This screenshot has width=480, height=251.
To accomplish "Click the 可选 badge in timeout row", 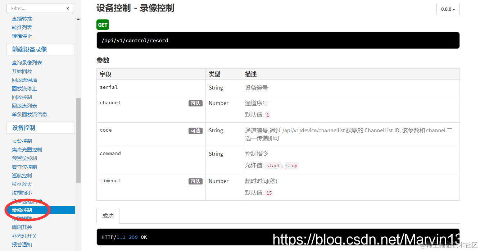I will (x=195, y=181).
